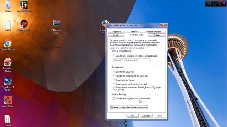Select the blank text file icon under Recycle Bin
Screen dimensions: 227x127
pos(8,24)
